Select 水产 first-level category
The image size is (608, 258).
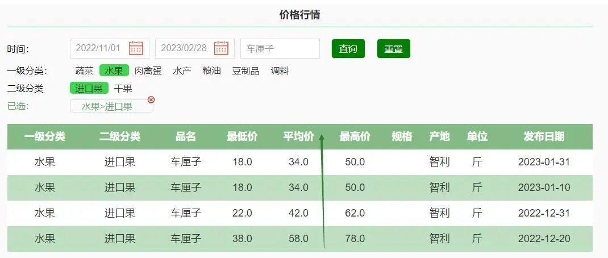point(182,71)
